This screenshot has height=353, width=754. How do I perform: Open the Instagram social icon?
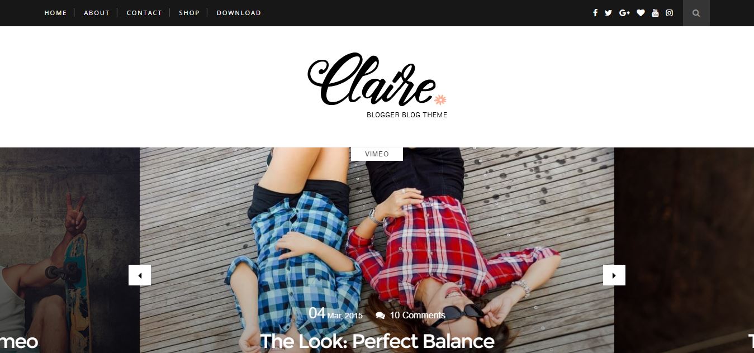click(x=669, y=13)
